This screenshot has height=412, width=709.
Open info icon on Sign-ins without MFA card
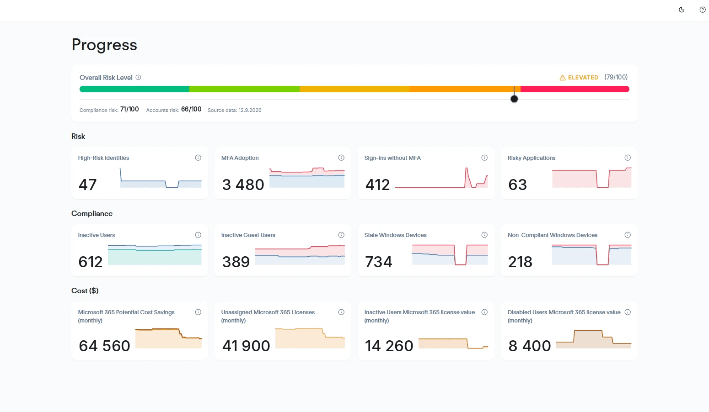click(484, 158)
